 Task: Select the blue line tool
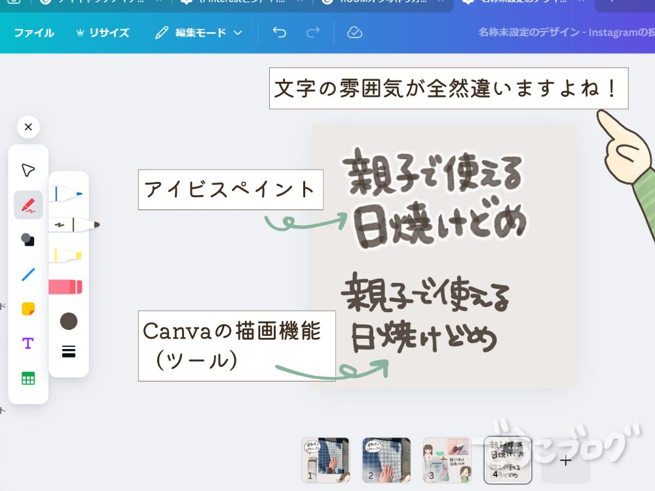click(28, 274)
